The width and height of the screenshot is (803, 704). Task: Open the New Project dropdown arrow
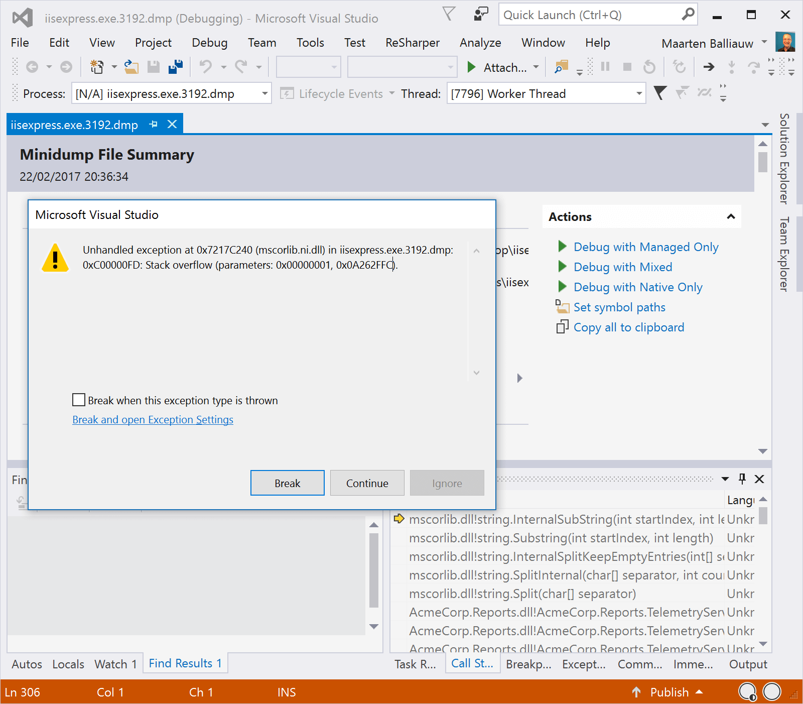point(114,67)
